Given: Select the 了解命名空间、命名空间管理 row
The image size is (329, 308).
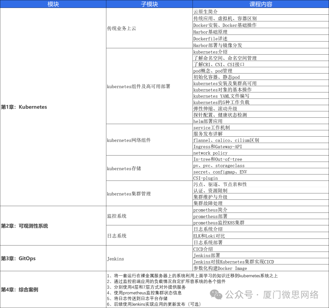Looking at the screenshot, I should tap(260, 58).
